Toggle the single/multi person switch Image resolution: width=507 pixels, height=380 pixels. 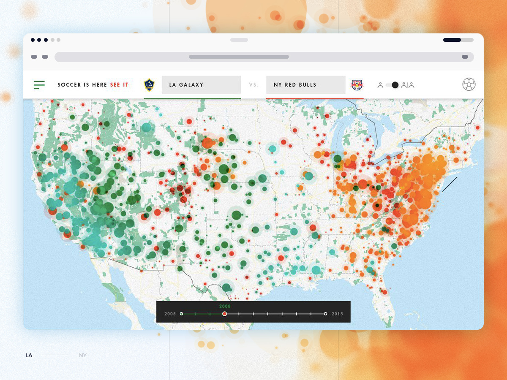(393, 85)
